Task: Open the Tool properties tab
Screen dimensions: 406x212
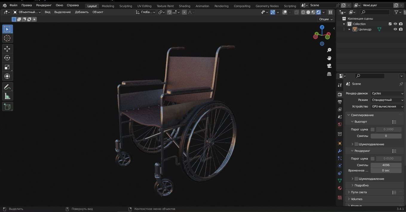Action: coord(340,85)
